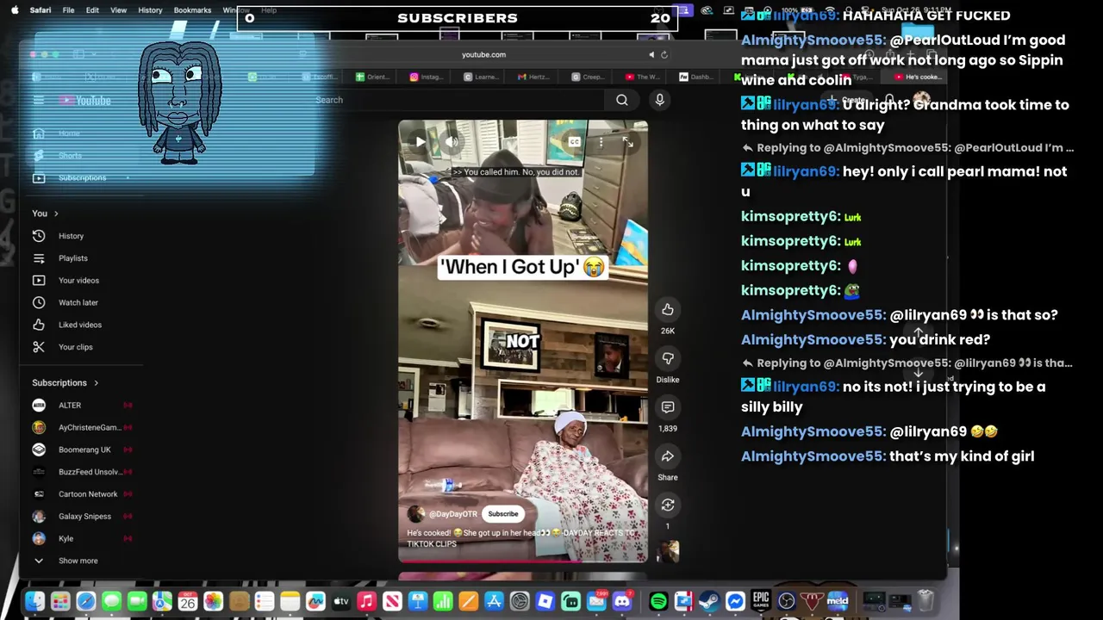This screenshot has height=620, width=1103.
Task: Show more subscriptions
Action: click(78, 561)
